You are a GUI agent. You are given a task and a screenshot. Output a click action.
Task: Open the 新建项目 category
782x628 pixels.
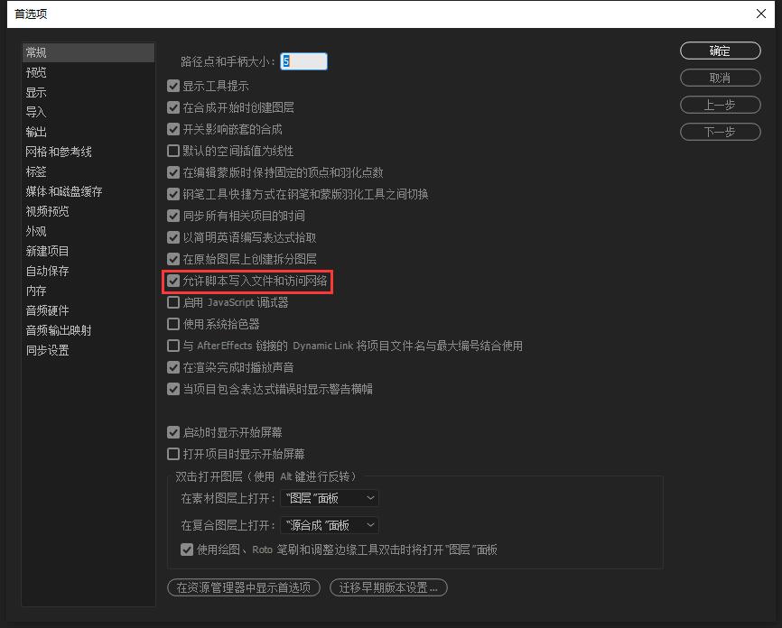47,251
